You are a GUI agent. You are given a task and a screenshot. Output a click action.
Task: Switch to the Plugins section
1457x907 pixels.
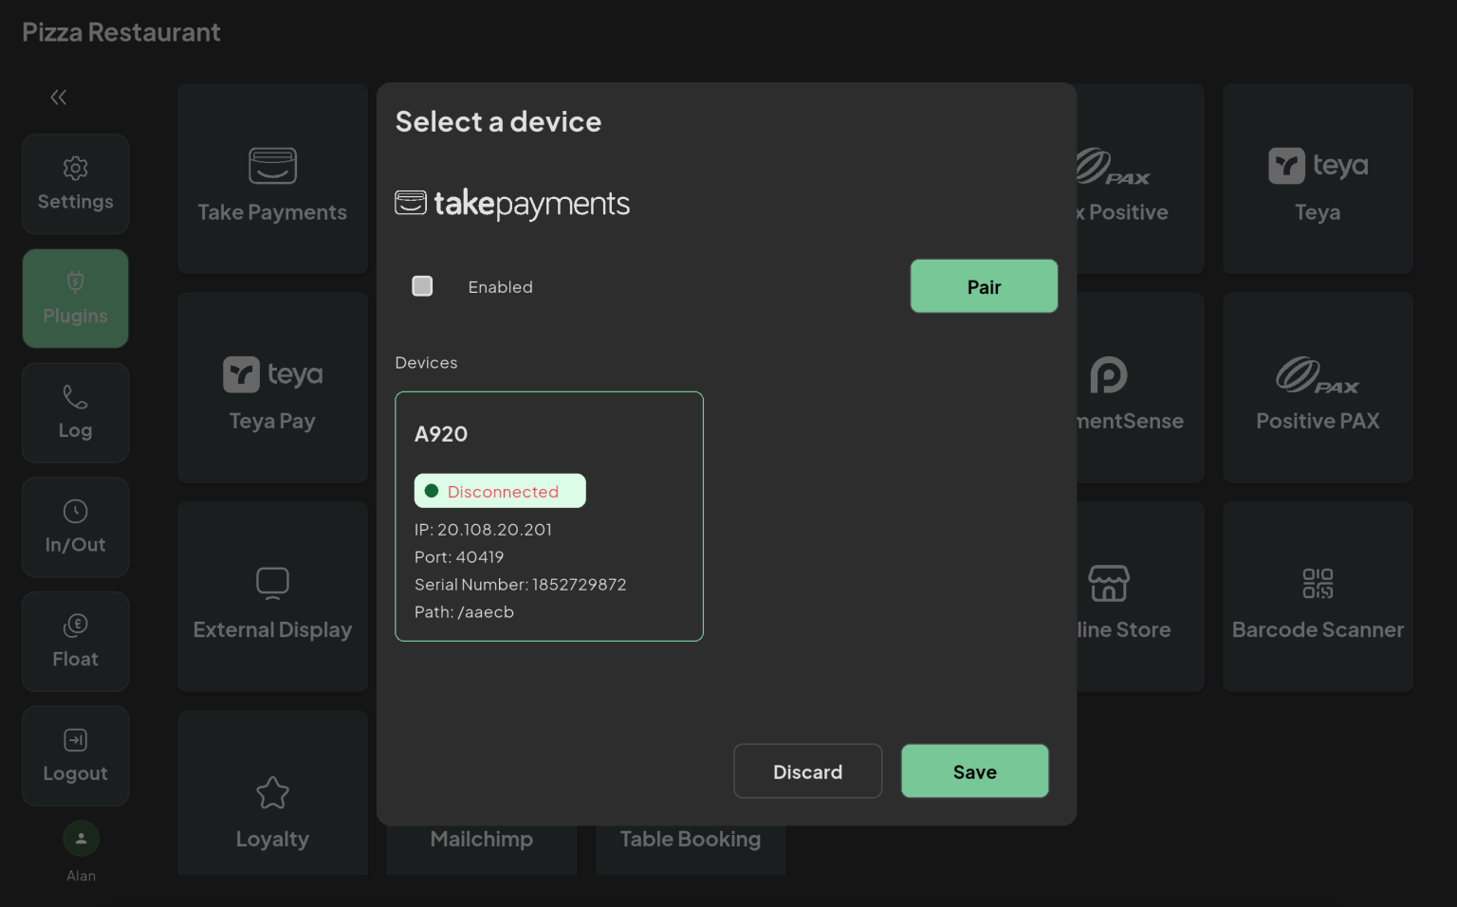click(75, 298)
